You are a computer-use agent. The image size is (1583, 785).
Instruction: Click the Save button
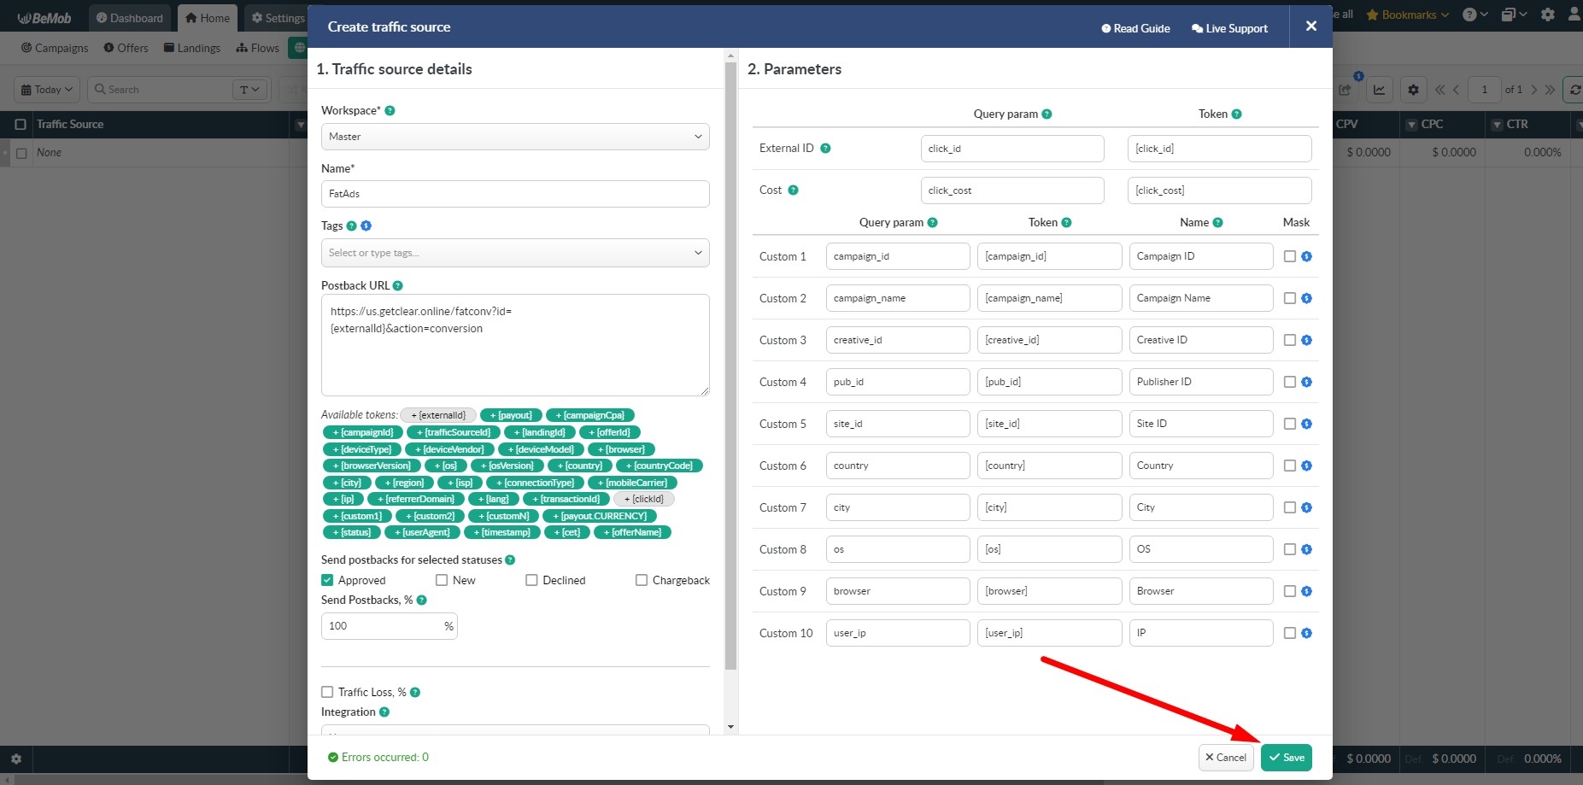point(1287,758)
